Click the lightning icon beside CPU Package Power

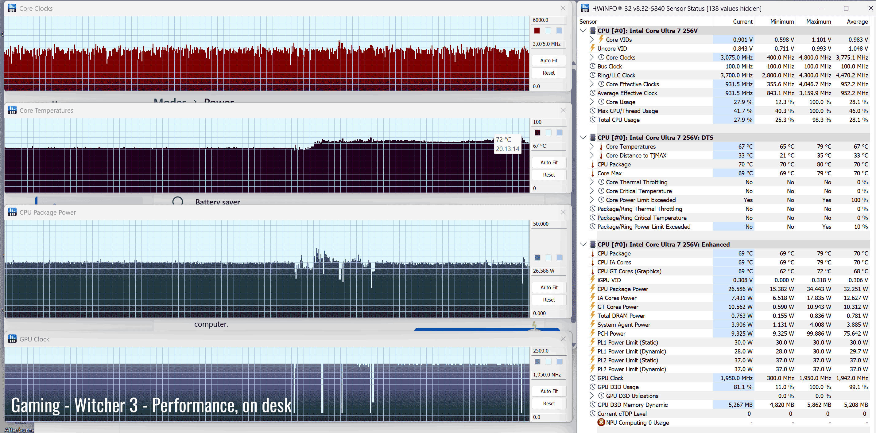(592, 289)
